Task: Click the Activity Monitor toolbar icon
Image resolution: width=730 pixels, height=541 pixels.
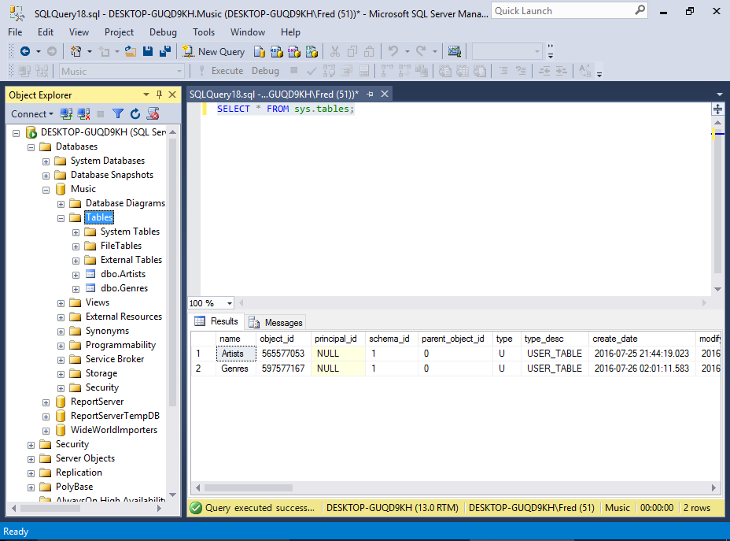Action: point(454,51)
